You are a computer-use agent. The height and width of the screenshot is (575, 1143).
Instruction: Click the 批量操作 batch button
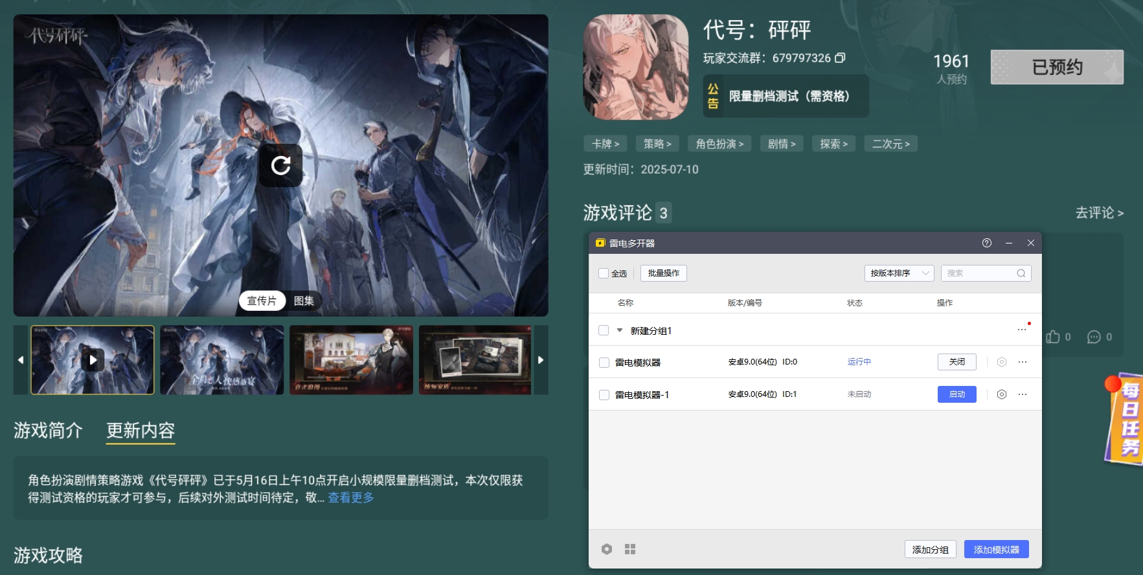pos(664,273)
